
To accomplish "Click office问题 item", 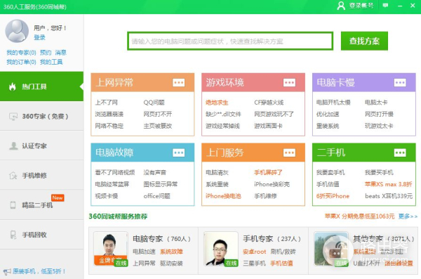I will [156, 196].
